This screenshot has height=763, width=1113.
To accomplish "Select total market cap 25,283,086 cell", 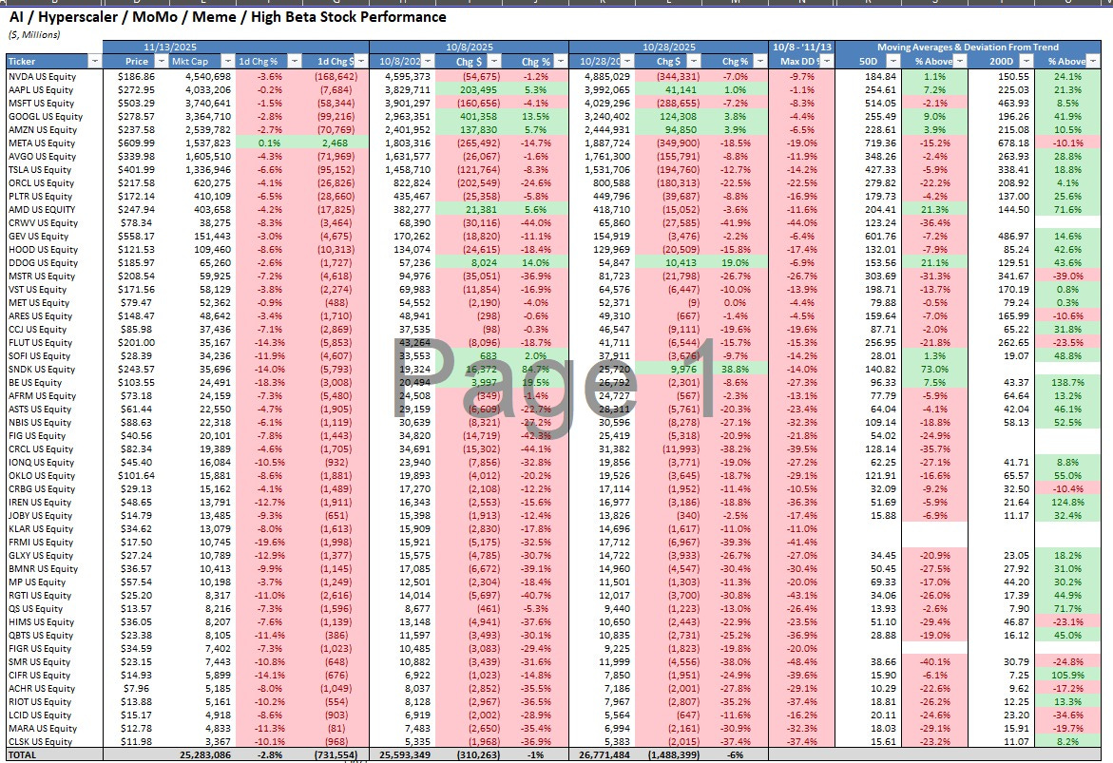I will [202, 755].
